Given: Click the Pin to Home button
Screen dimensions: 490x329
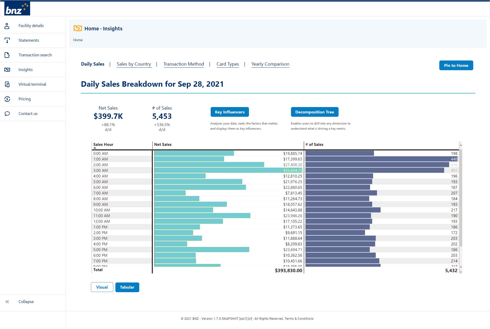Looking at the screenshot, I should (456, 65).
